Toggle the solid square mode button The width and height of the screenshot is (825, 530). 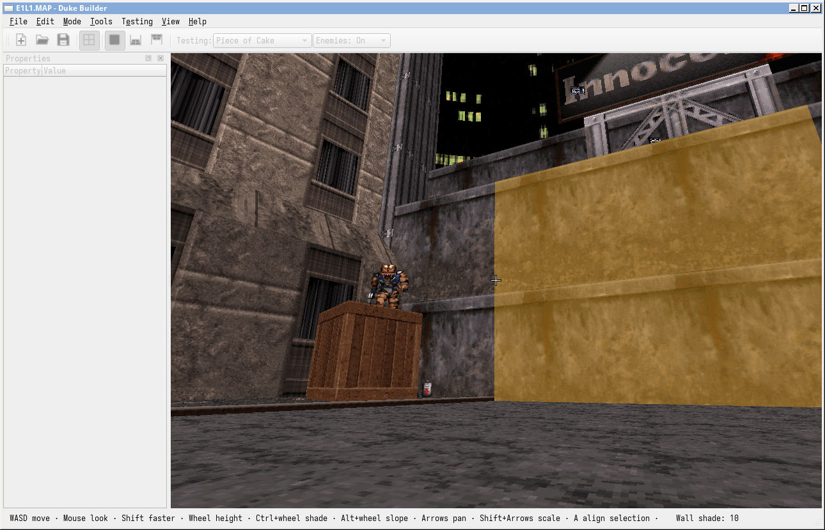(114, 40)
